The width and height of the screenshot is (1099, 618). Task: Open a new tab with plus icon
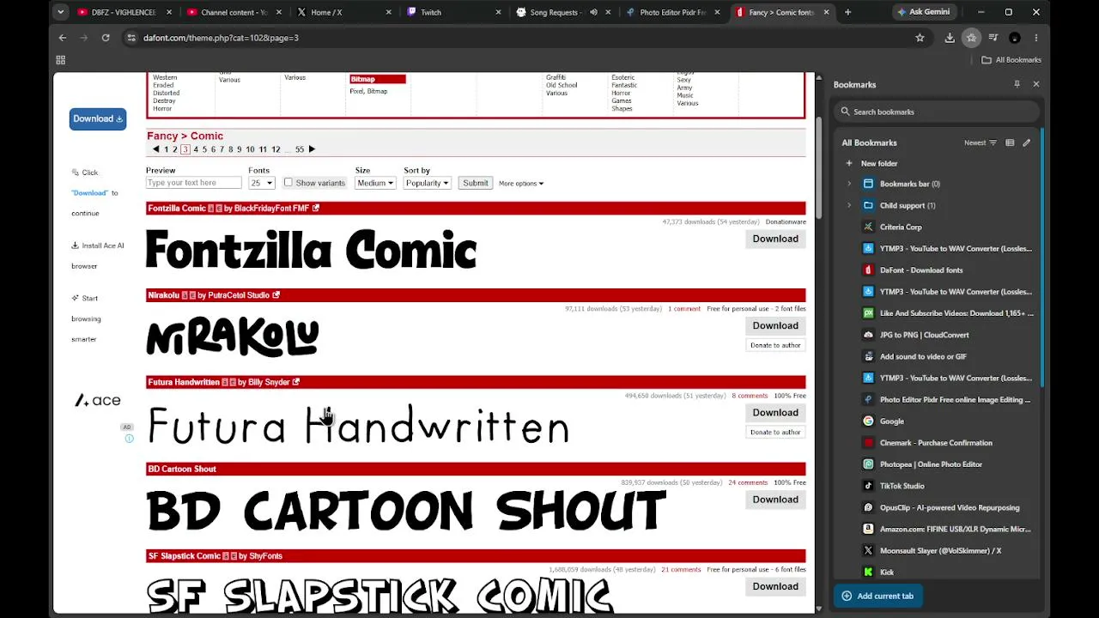pos(847,12)
